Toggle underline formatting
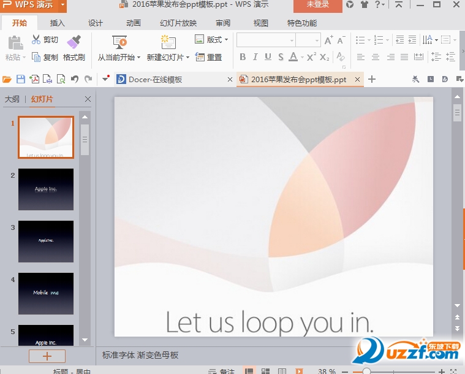Image resolution: width=465 pixels, height=374 pixels. click(x=268, y=56)
